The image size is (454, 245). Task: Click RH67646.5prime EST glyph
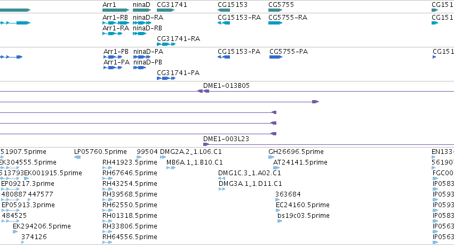pyautogui.click(x=107, y=178)
